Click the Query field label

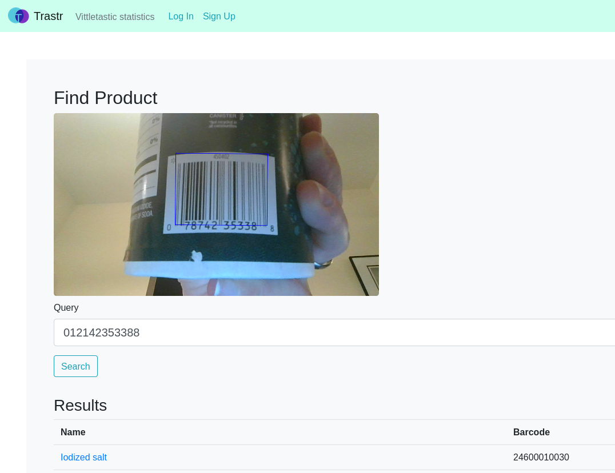click(x=66, y=308)
